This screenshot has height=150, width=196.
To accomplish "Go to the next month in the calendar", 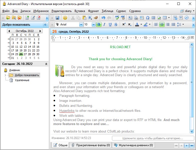I will coord(40,31).
